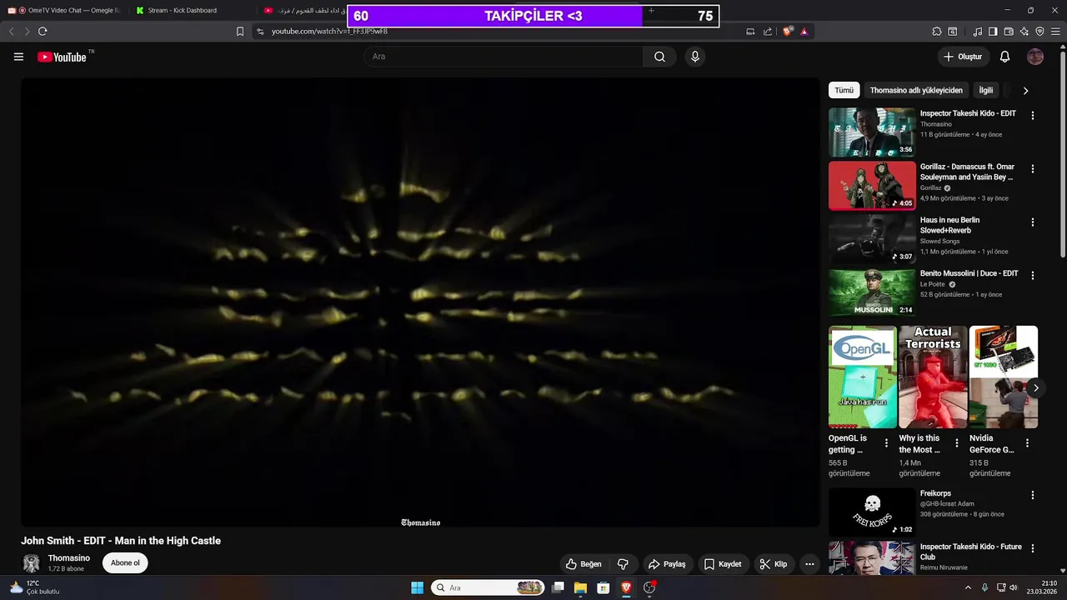1067x600 pixels.
Task: Open Inspector Takeshi Kido - EDIT thumbnail
Action: [x=872, y=132]
